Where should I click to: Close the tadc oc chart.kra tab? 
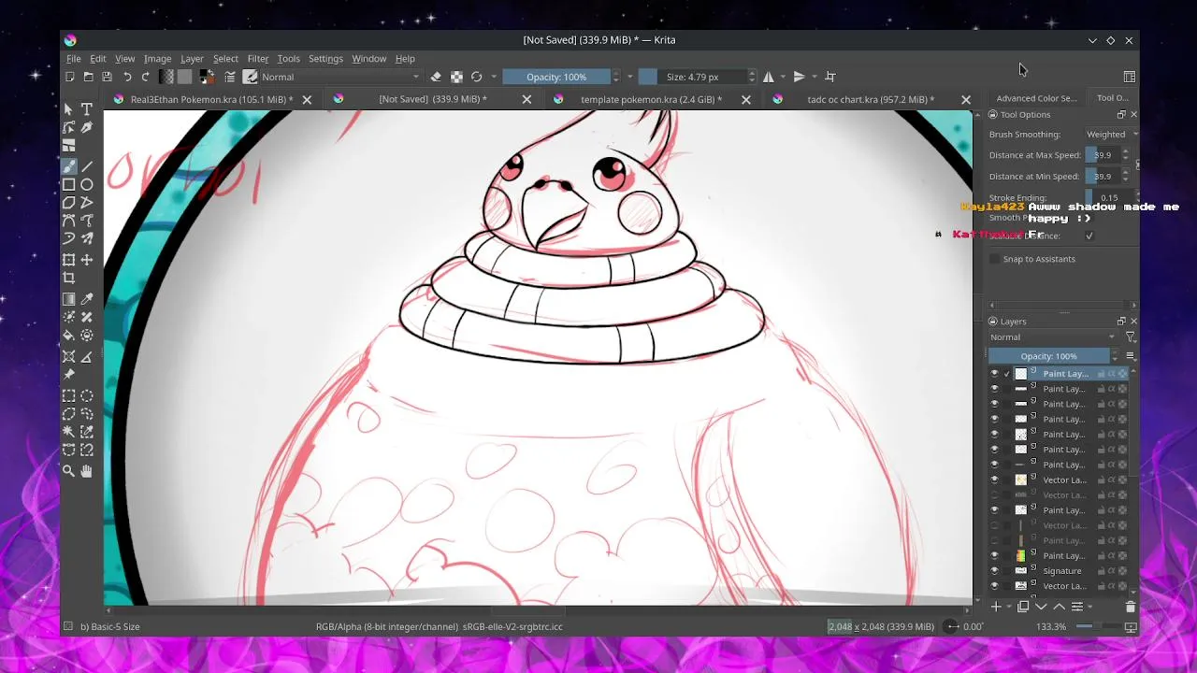pos(966,99)
